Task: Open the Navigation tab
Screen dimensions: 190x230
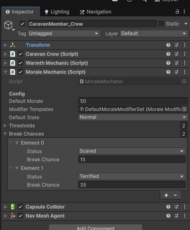Action: click(96, 12)
